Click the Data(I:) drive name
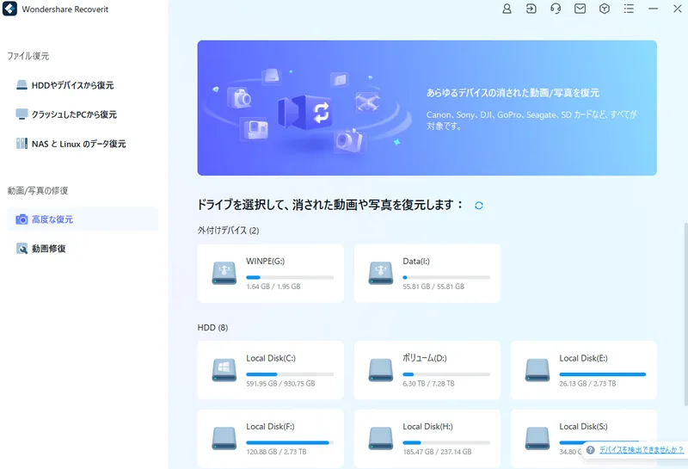 (416, 262)
